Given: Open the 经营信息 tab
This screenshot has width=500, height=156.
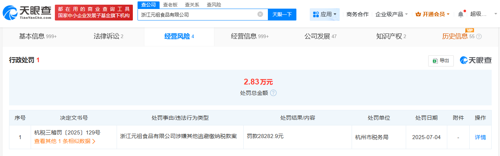Looking at the screenshot, I should [x=250, y=36].
